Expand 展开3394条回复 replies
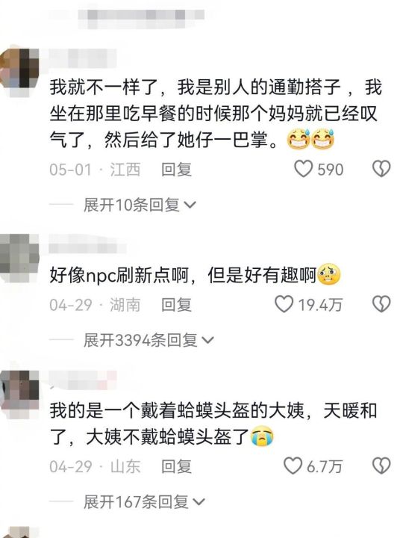The height and width of the screenshot is (538, 403). pos(149,340)
